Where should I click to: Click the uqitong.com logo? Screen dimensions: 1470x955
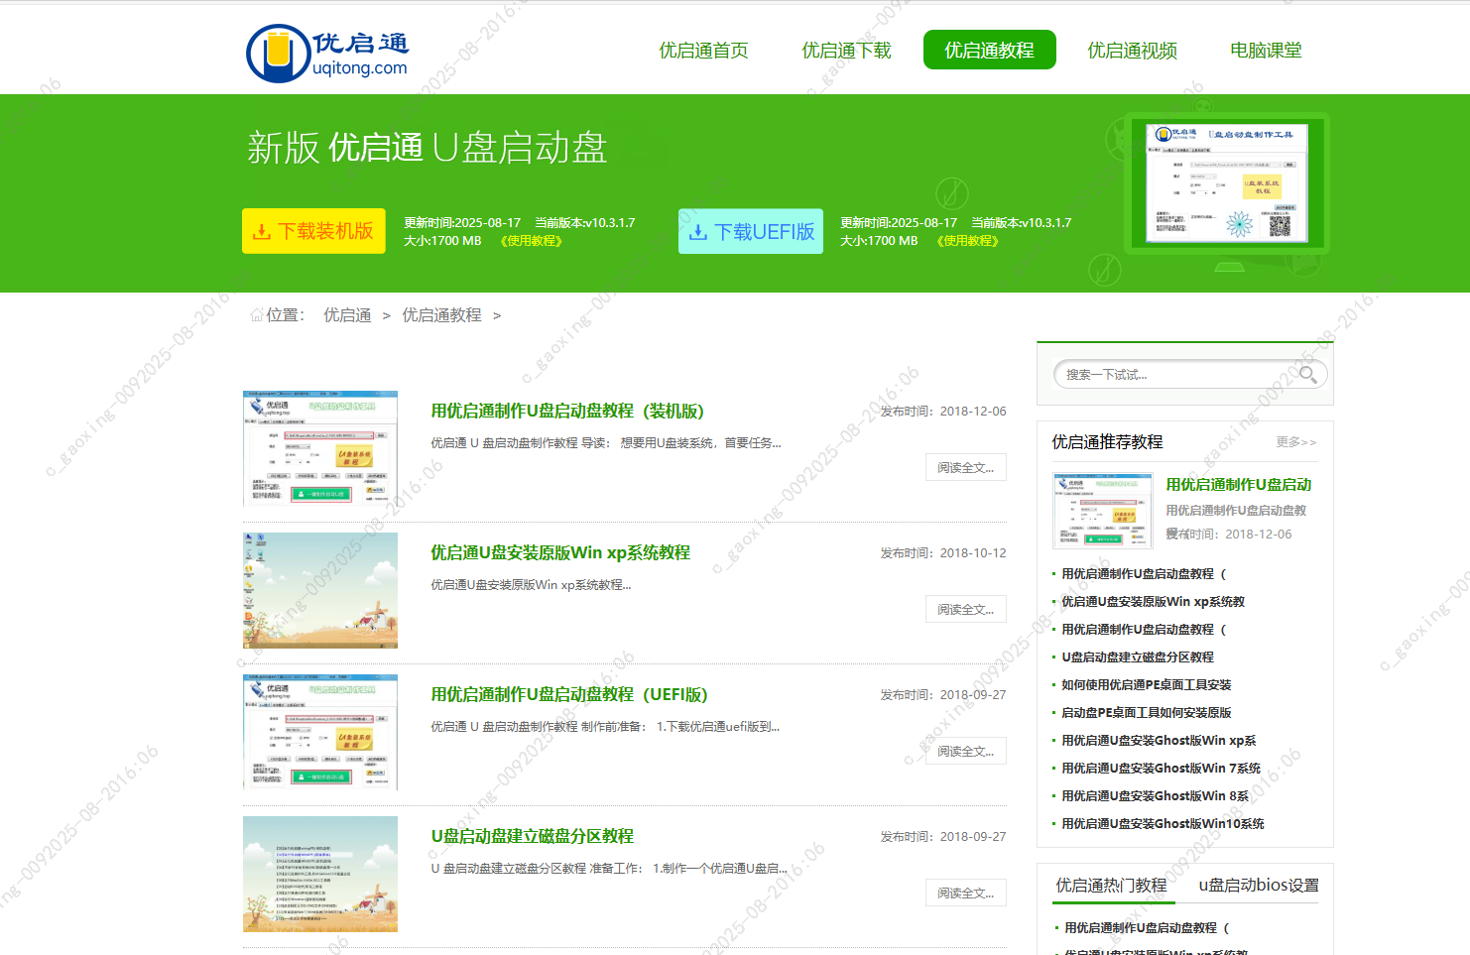tap(327, 54)
